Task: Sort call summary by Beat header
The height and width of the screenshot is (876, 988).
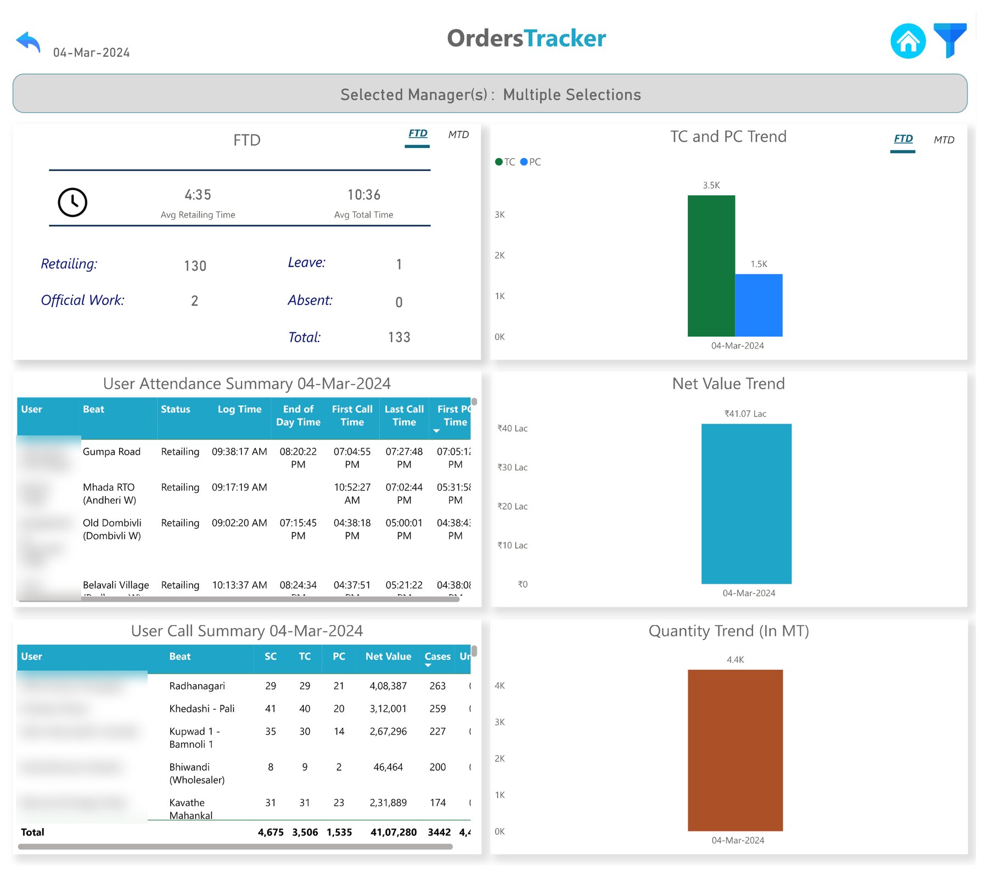Action: (x=179, y=657)
